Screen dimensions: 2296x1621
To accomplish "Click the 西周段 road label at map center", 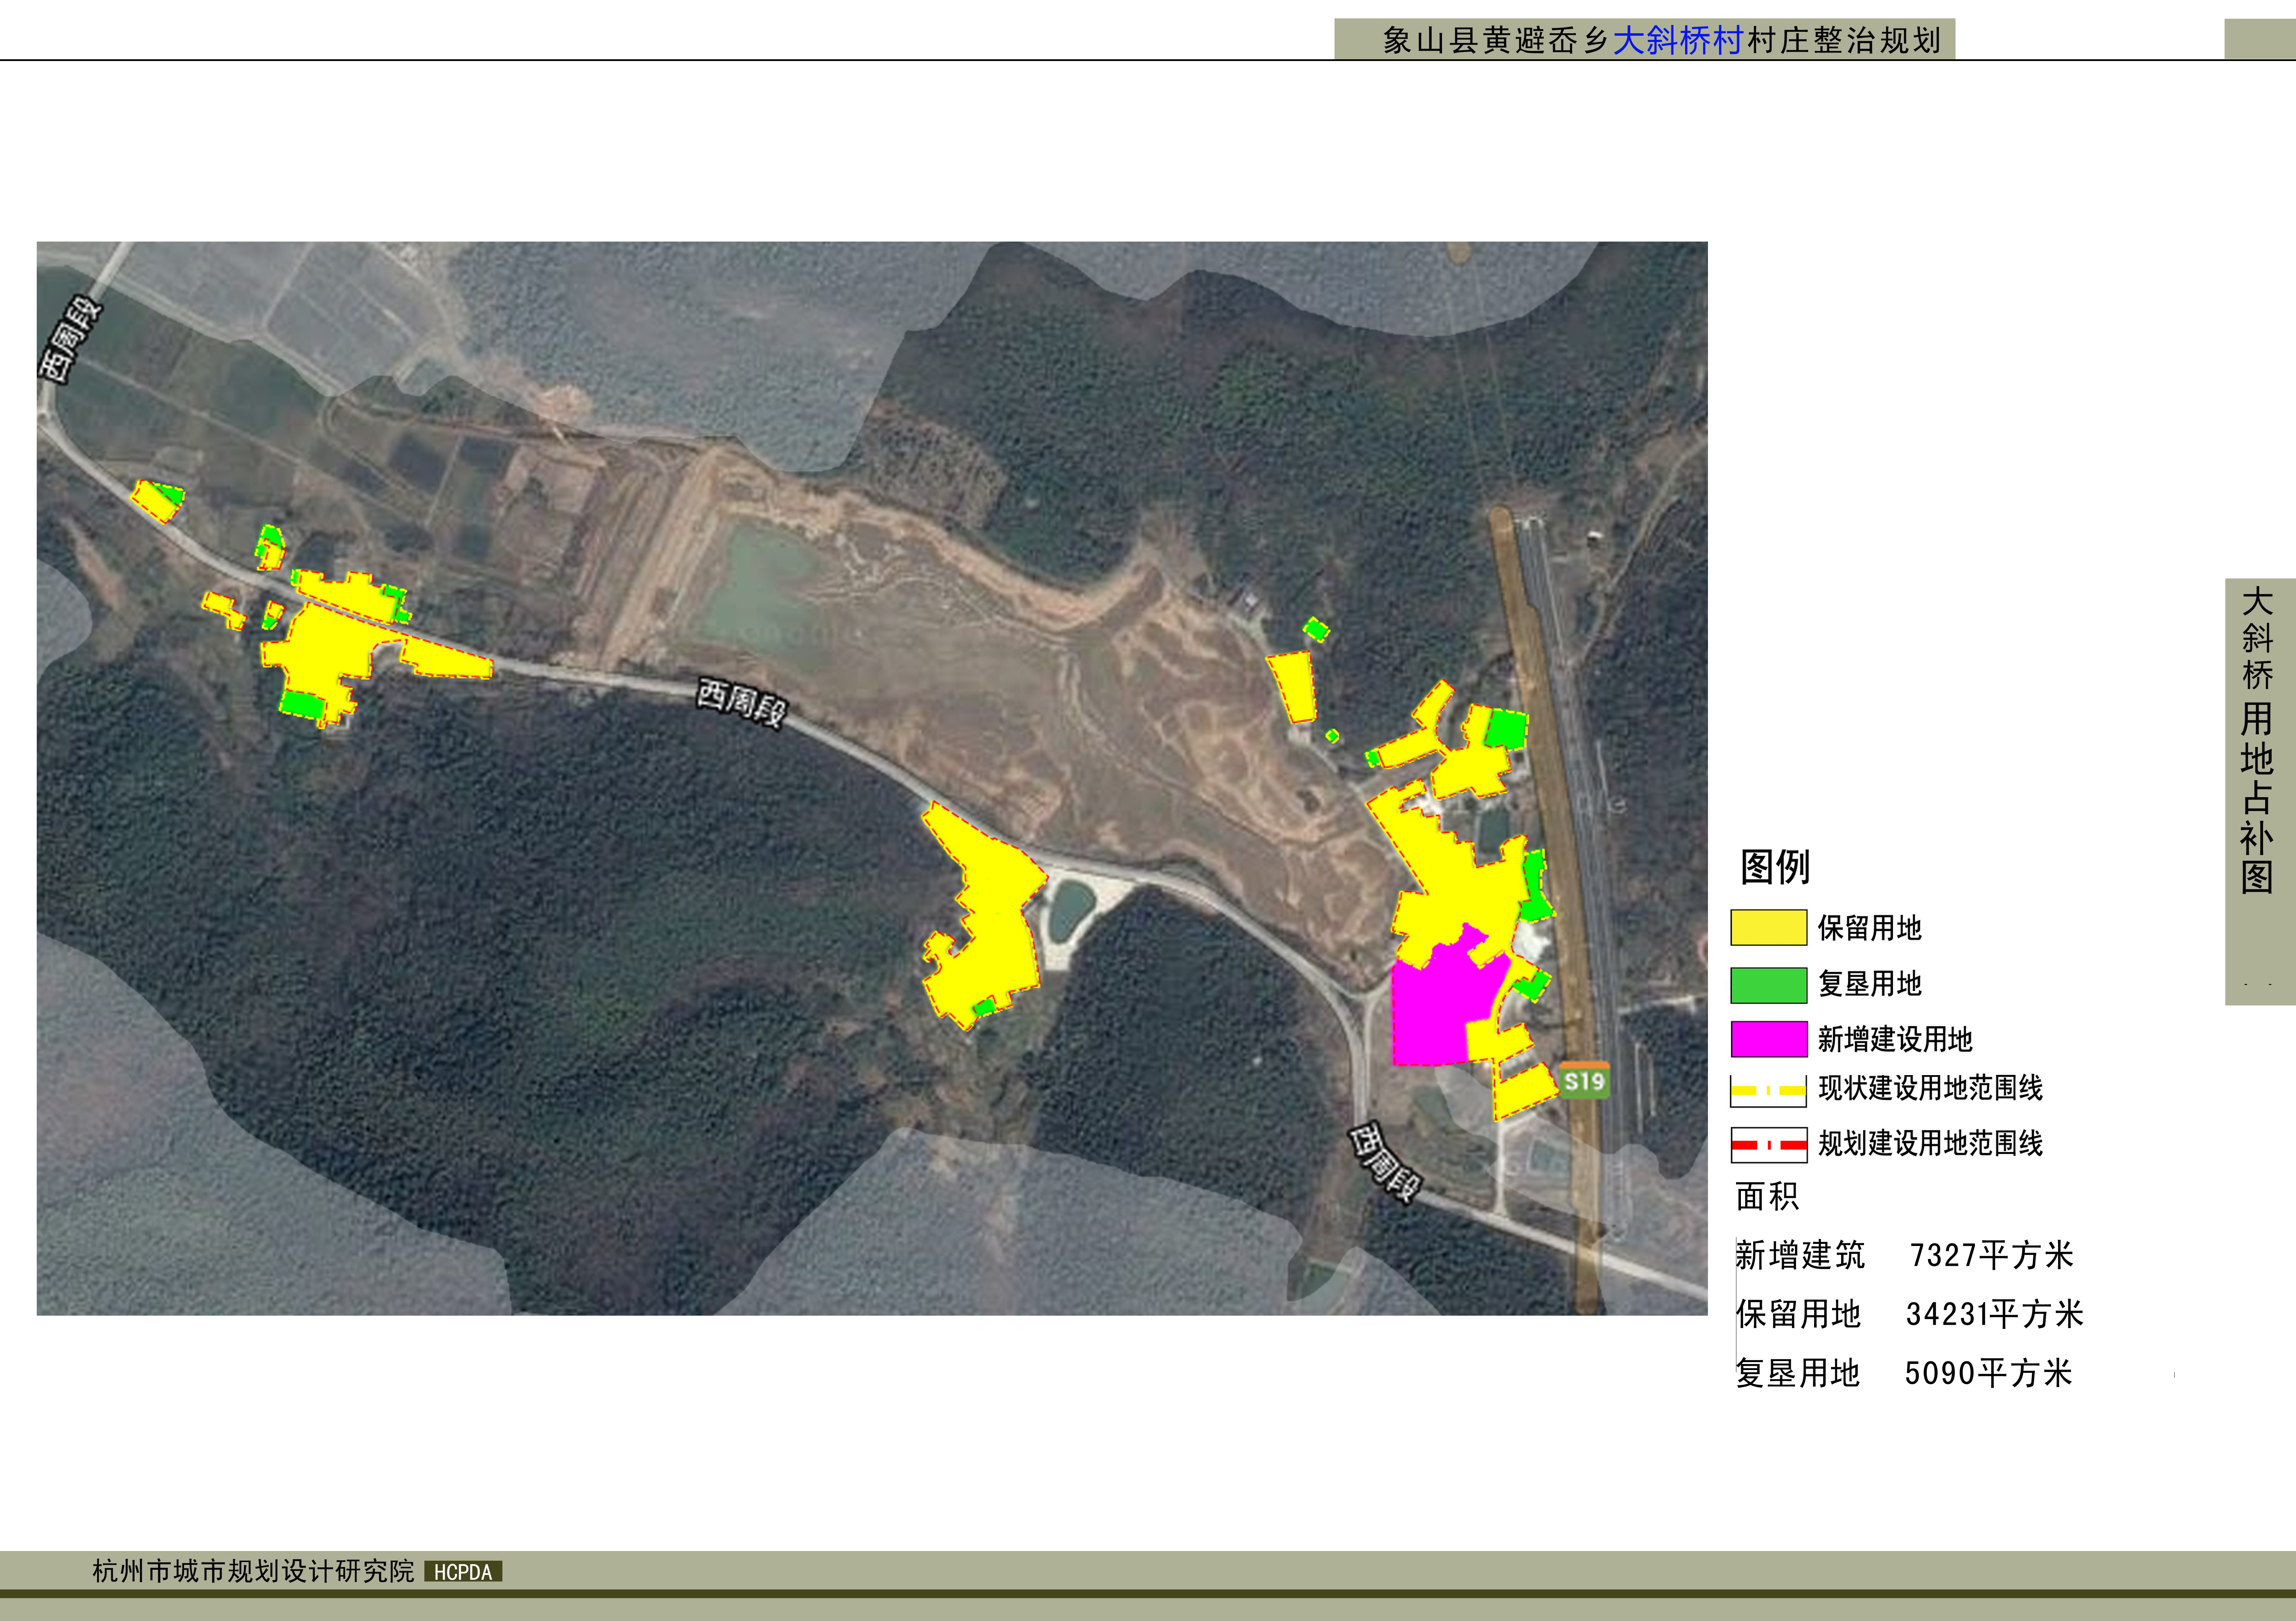I will (742, 703).
